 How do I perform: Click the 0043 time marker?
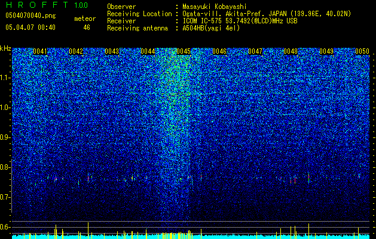112,51
